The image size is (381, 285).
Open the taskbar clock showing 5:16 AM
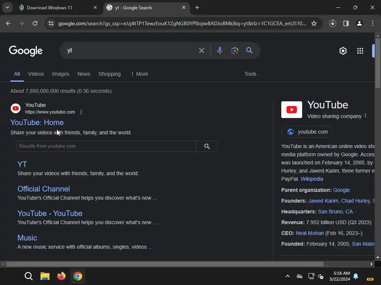pos(340,276)
